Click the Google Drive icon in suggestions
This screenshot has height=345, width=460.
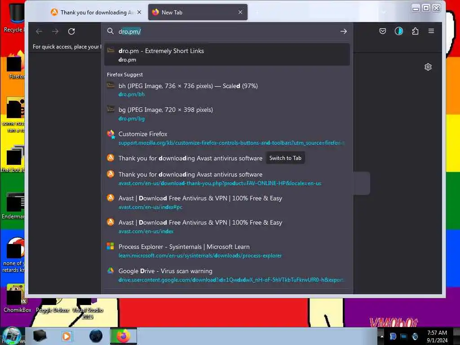(111, 270)
